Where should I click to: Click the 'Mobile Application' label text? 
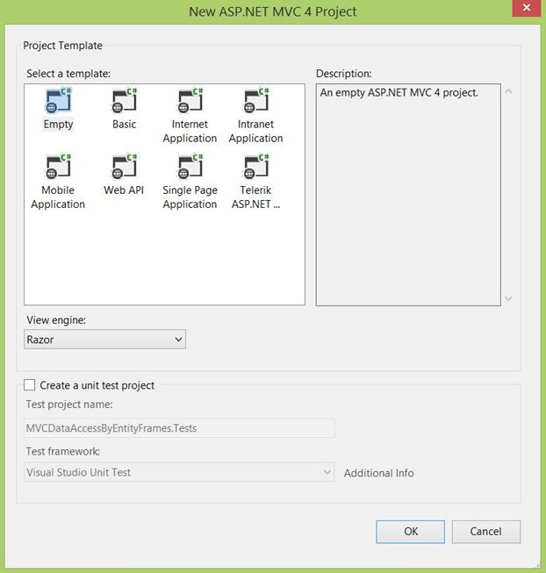coord(58,197)
